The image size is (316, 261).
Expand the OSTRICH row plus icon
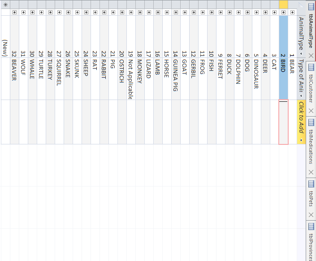point(122,12)
